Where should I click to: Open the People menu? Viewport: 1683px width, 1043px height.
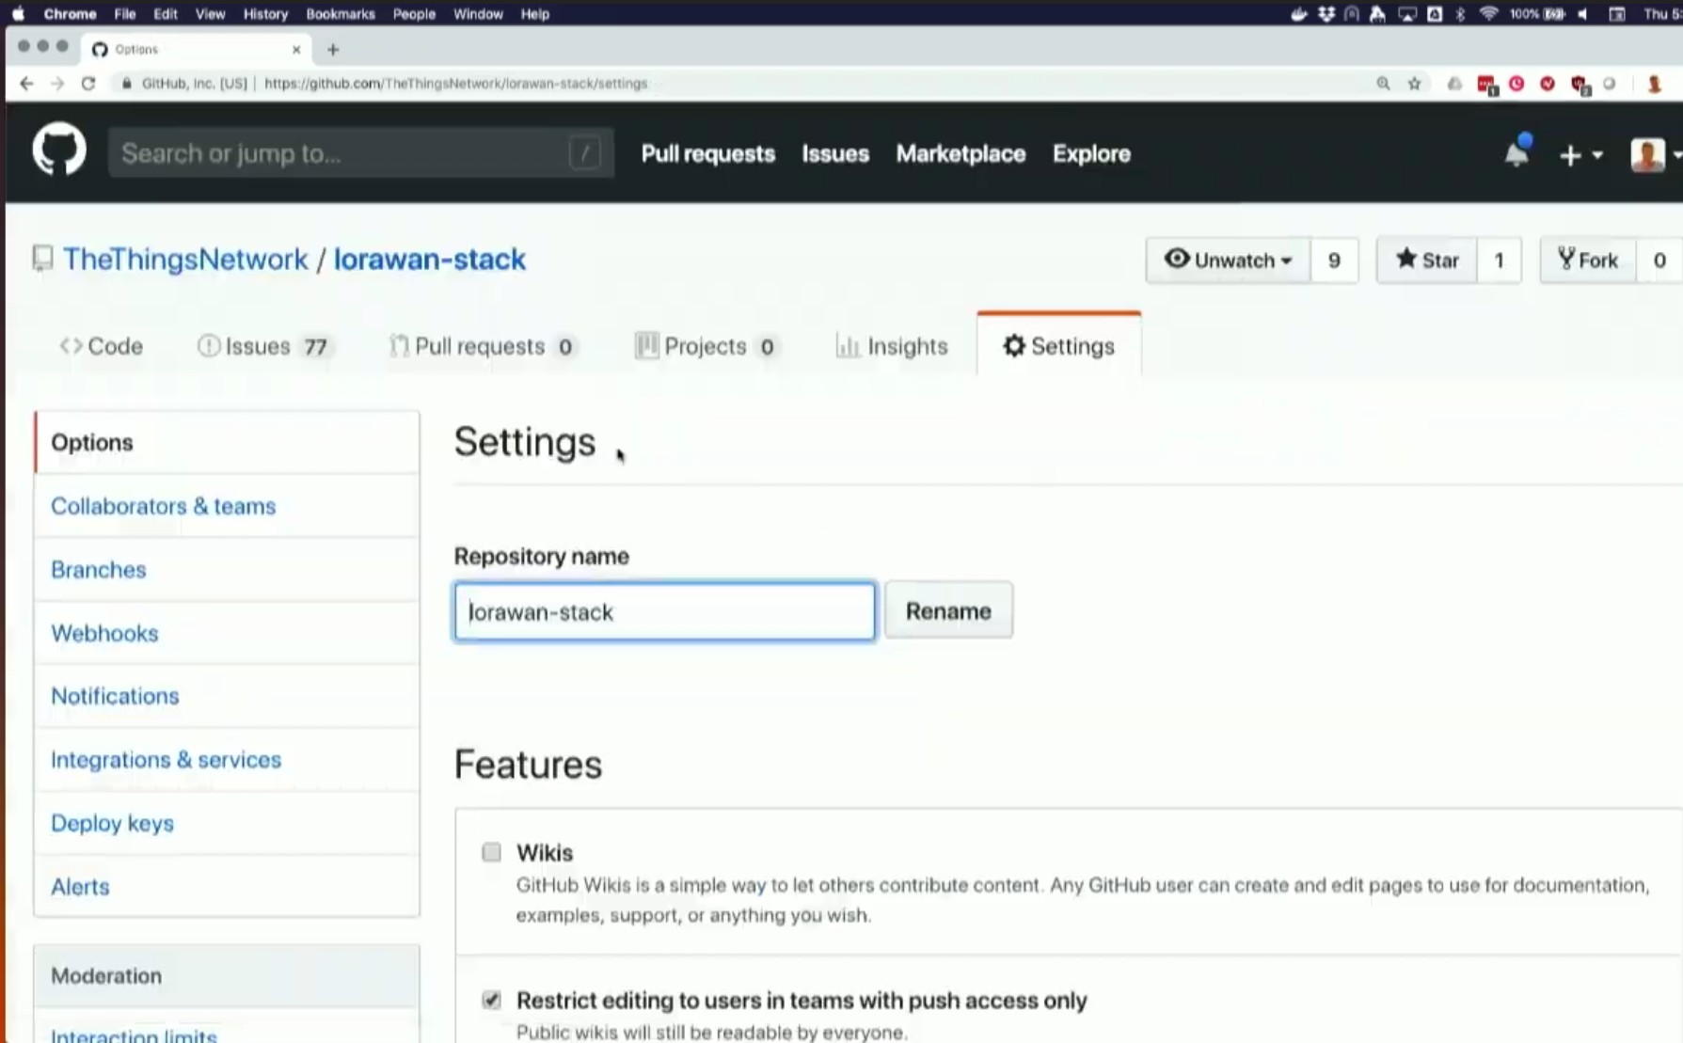(414, 14)
